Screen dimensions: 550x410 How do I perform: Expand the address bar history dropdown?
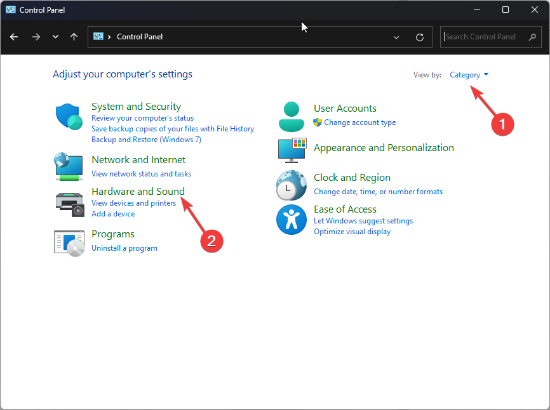coord(396,37)
